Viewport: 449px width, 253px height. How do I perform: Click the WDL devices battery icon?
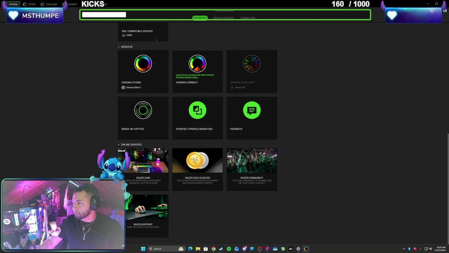(x=123, y=35)
